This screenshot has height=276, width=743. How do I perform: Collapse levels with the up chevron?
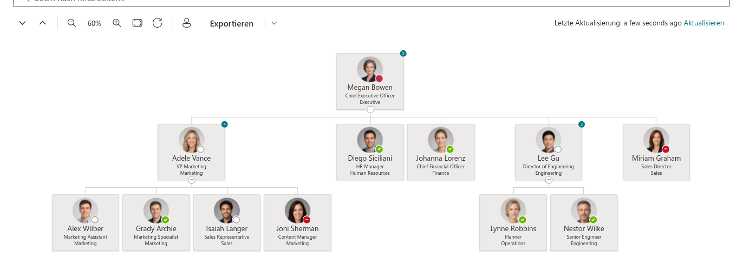43,23
